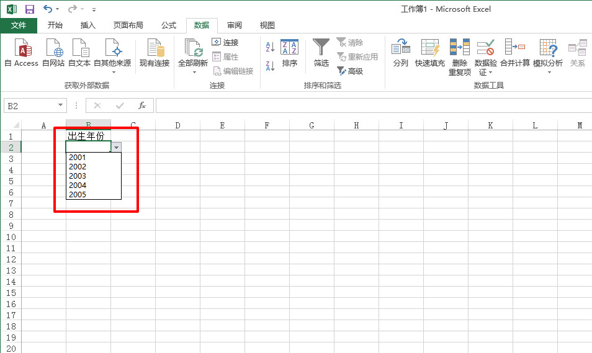Click the Save icon in quick access toolbar
The image size is (592, 353).
(x=30, y=9)
